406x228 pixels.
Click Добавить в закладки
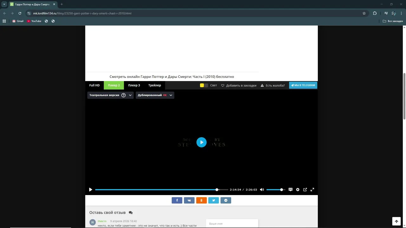[239, 85]
